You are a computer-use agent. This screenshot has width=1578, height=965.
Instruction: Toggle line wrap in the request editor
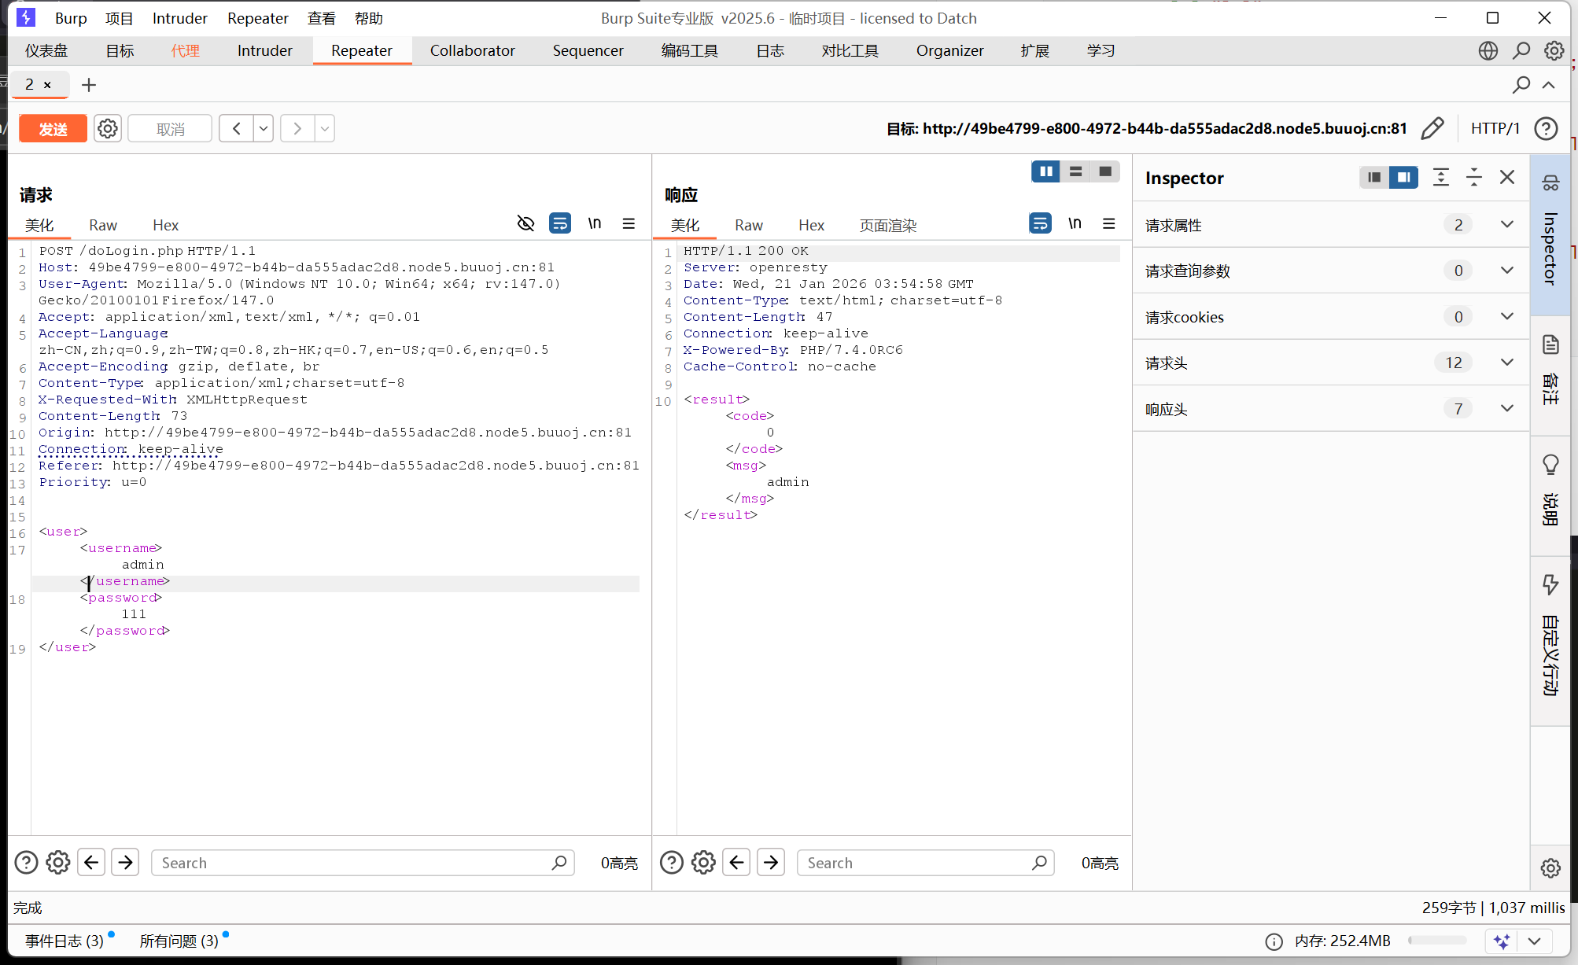point(560,224)
